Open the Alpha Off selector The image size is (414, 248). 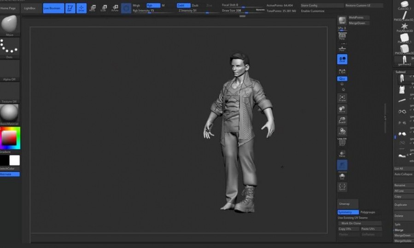10,70
